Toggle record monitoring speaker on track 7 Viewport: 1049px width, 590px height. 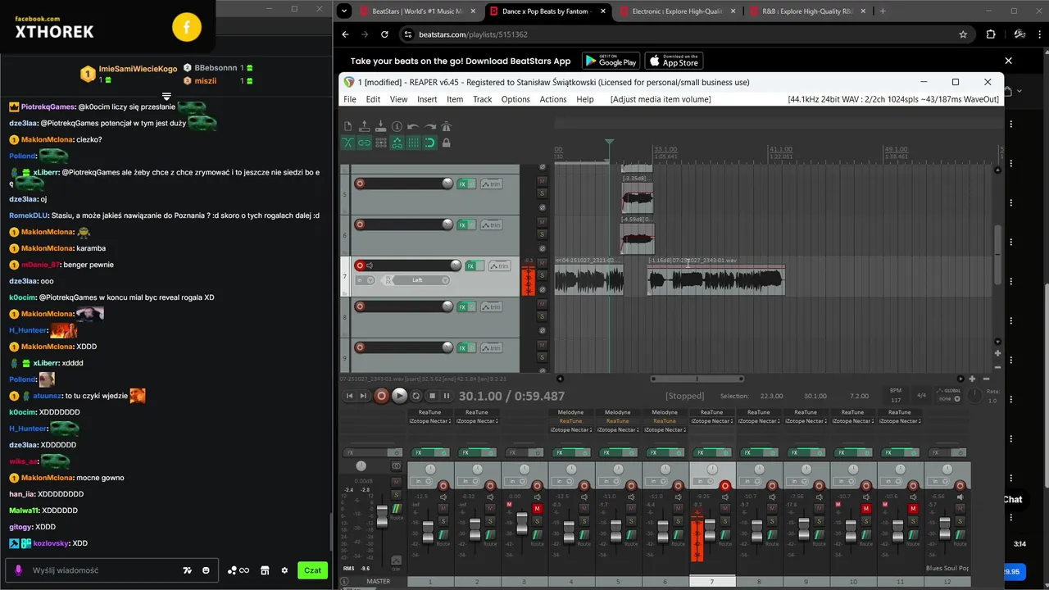click(x=370, y=265)
